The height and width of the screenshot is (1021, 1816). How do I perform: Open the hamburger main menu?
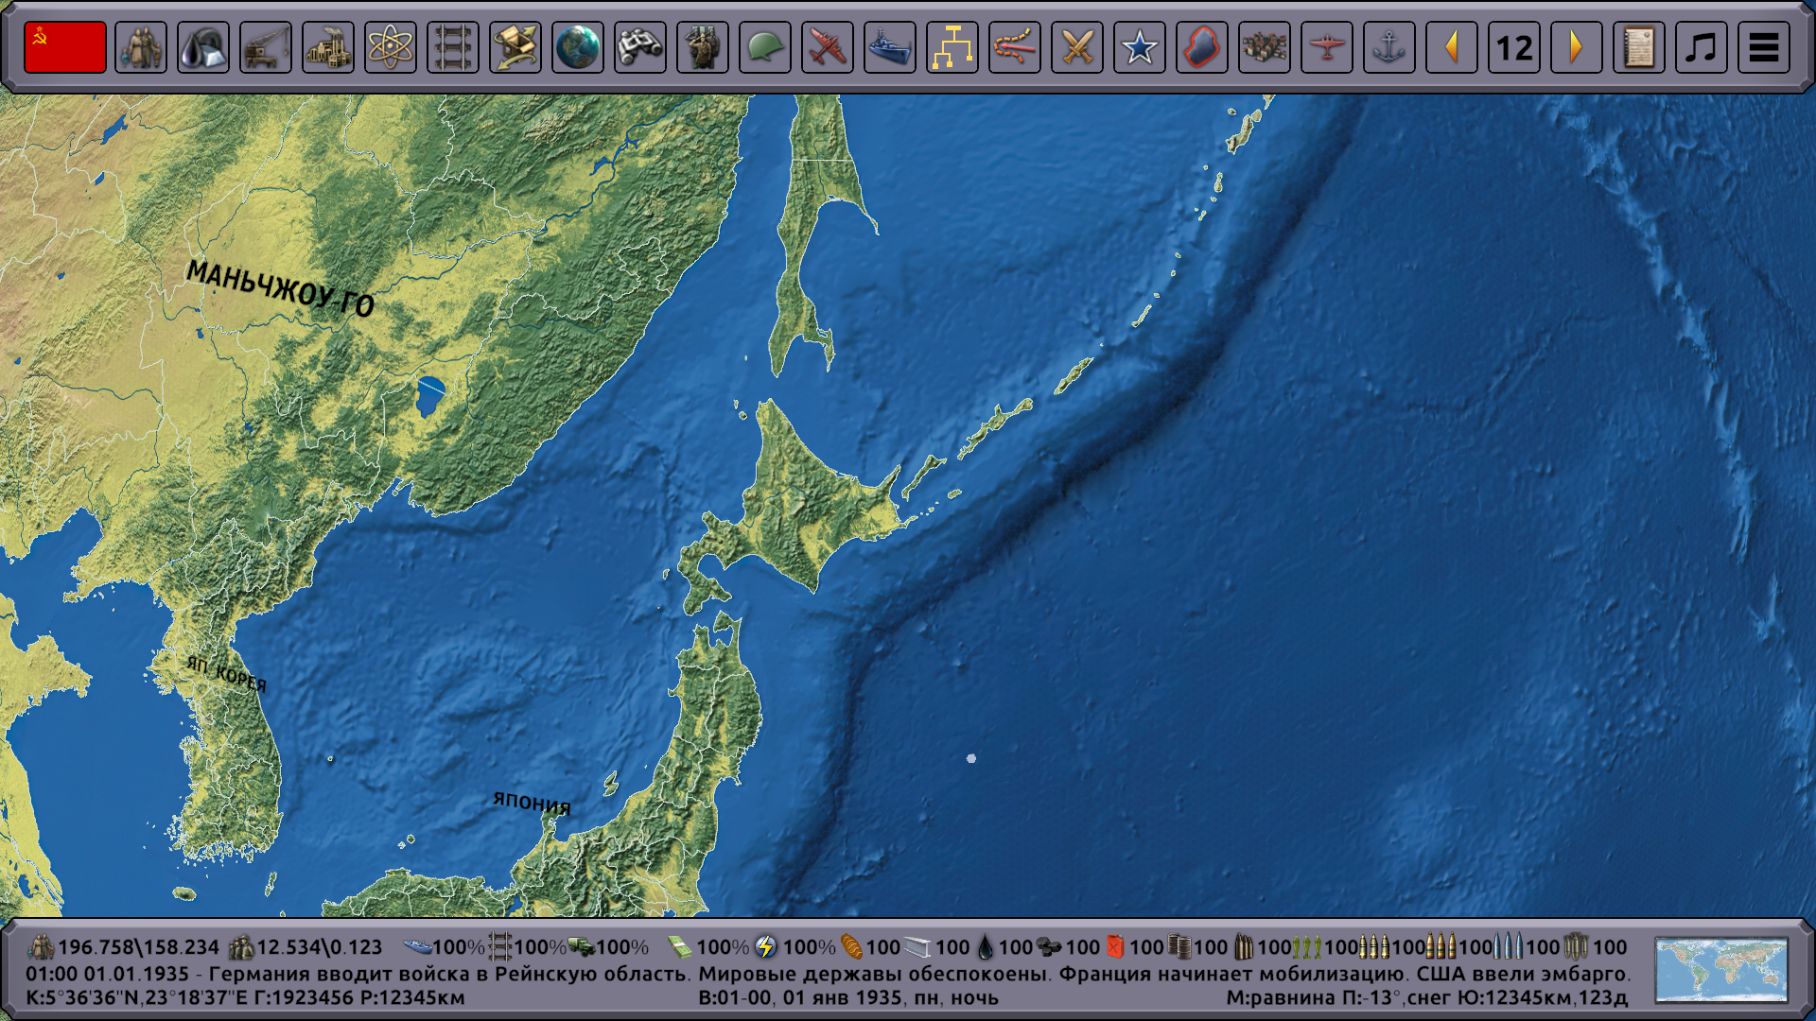point(1764,47)
